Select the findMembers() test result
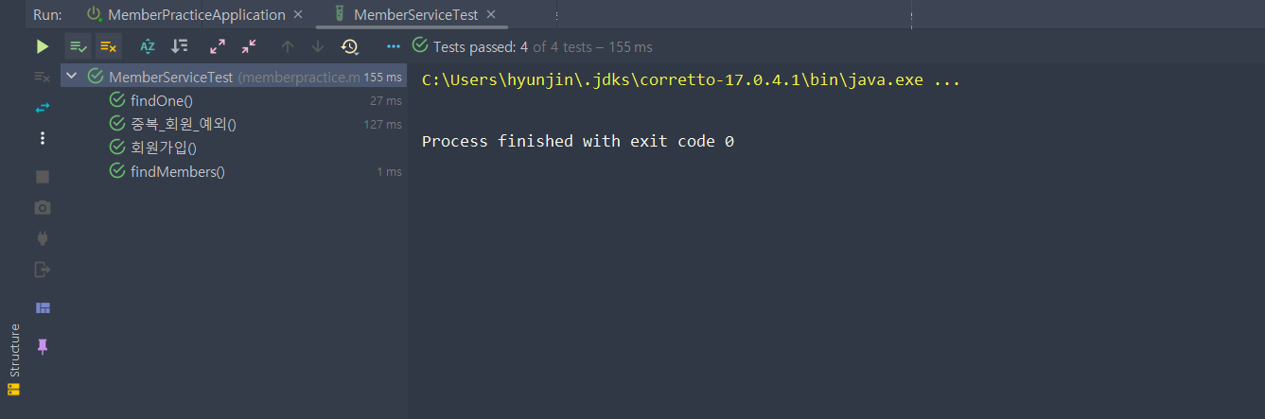1265x419 pixels. tap(255, 171)
